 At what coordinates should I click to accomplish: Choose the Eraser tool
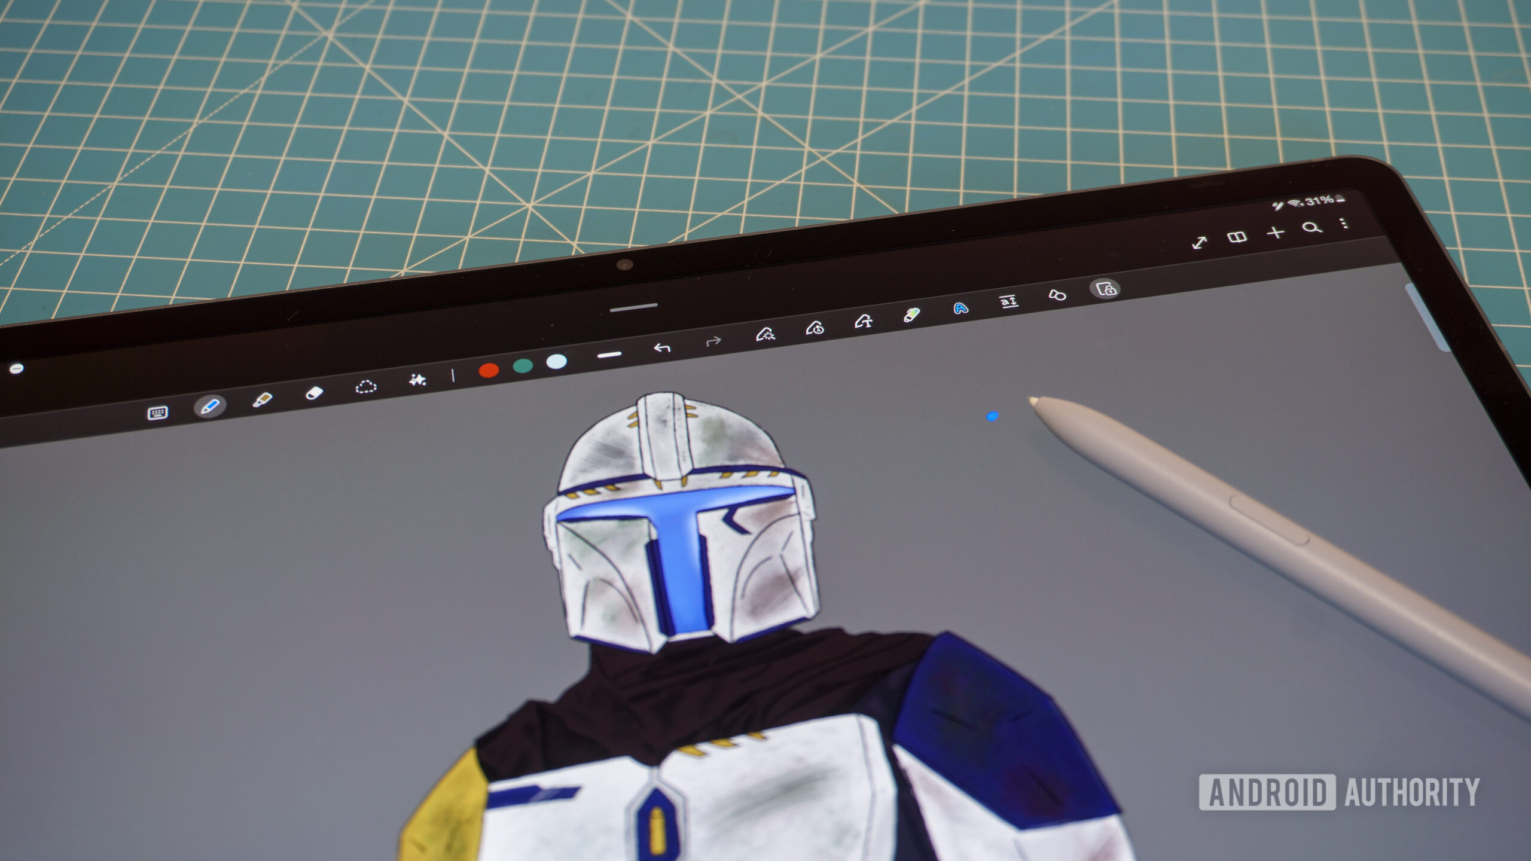314,393
